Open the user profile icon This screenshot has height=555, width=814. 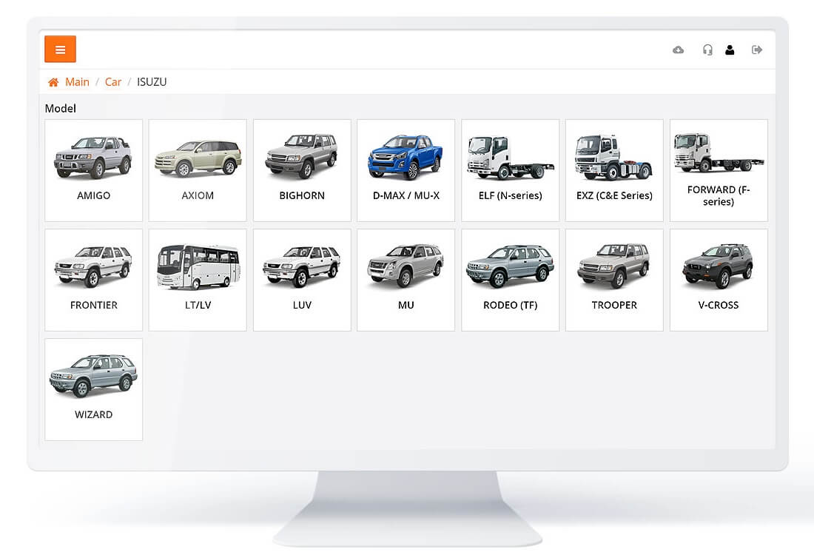[730, 50]
